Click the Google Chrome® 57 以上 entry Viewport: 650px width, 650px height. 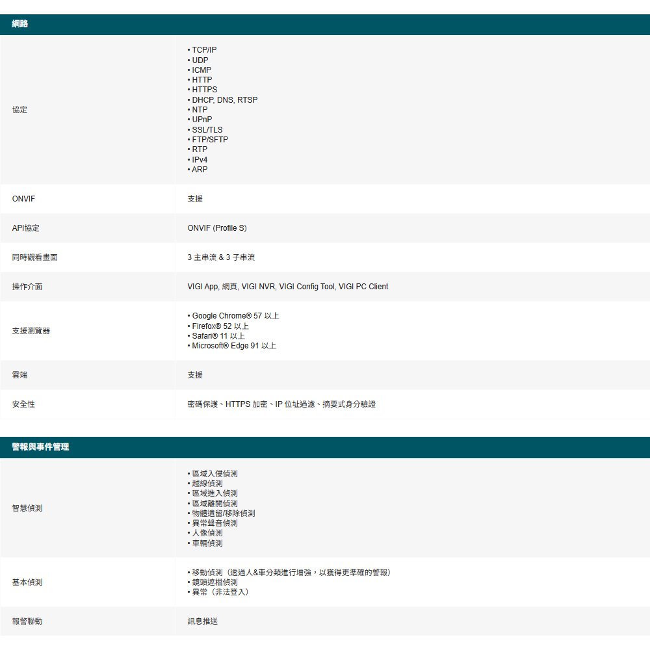pyautogui.click(x=235, y=316)
